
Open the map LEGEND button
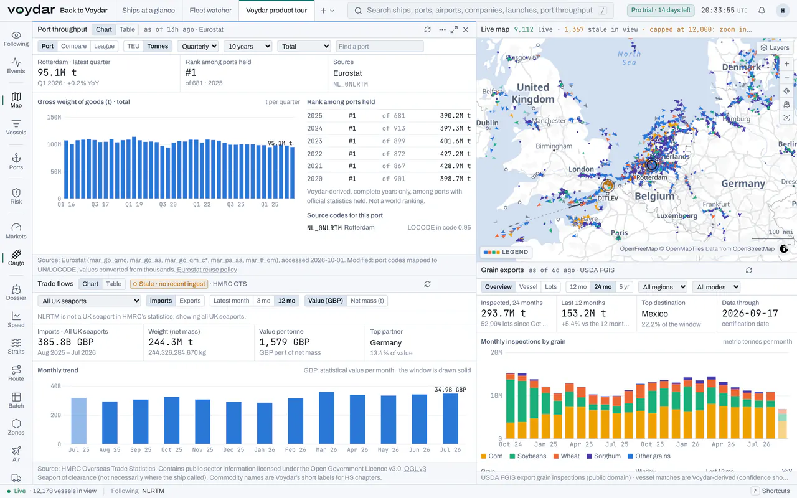point(506,252)
